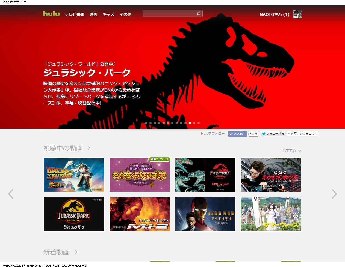Expand the おすすめ sort dropdown
Image resolution: width=345 pixels, height=267 pixels.
[292, 151]
